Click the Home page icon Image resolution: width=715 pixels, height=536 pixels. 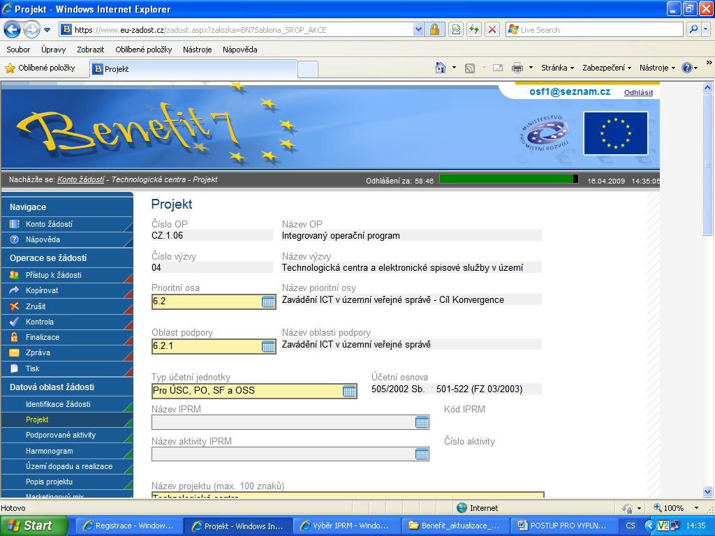coord(440,68)
